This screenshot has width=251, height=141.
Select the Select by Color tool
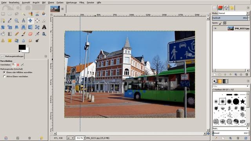tap(30, 14)
